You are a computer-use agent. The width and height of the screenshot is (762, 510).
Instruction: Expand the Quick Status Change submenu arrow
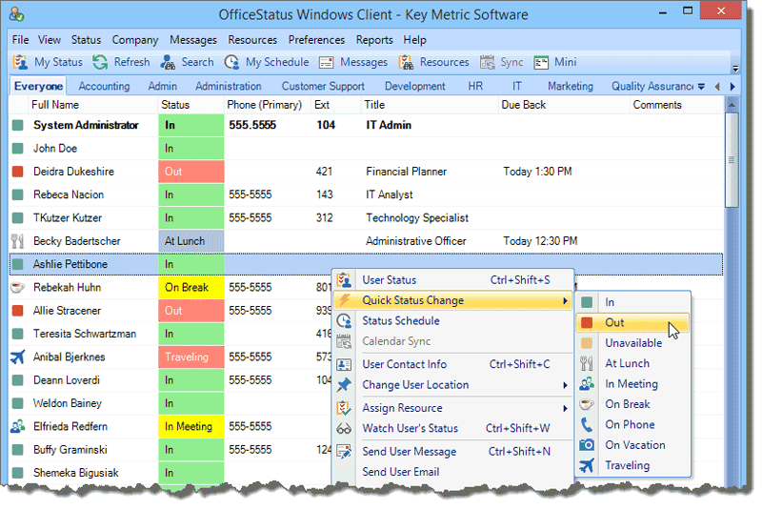565,301
